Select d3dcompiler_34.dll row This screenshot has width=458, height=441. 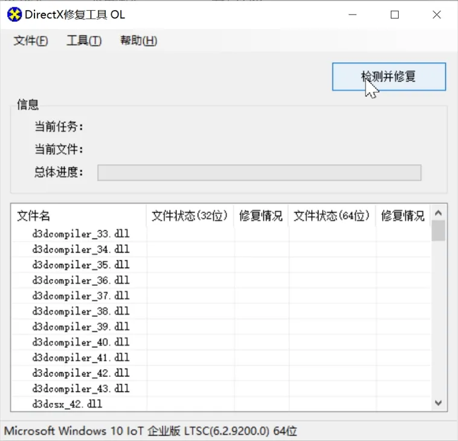[221, 249]
